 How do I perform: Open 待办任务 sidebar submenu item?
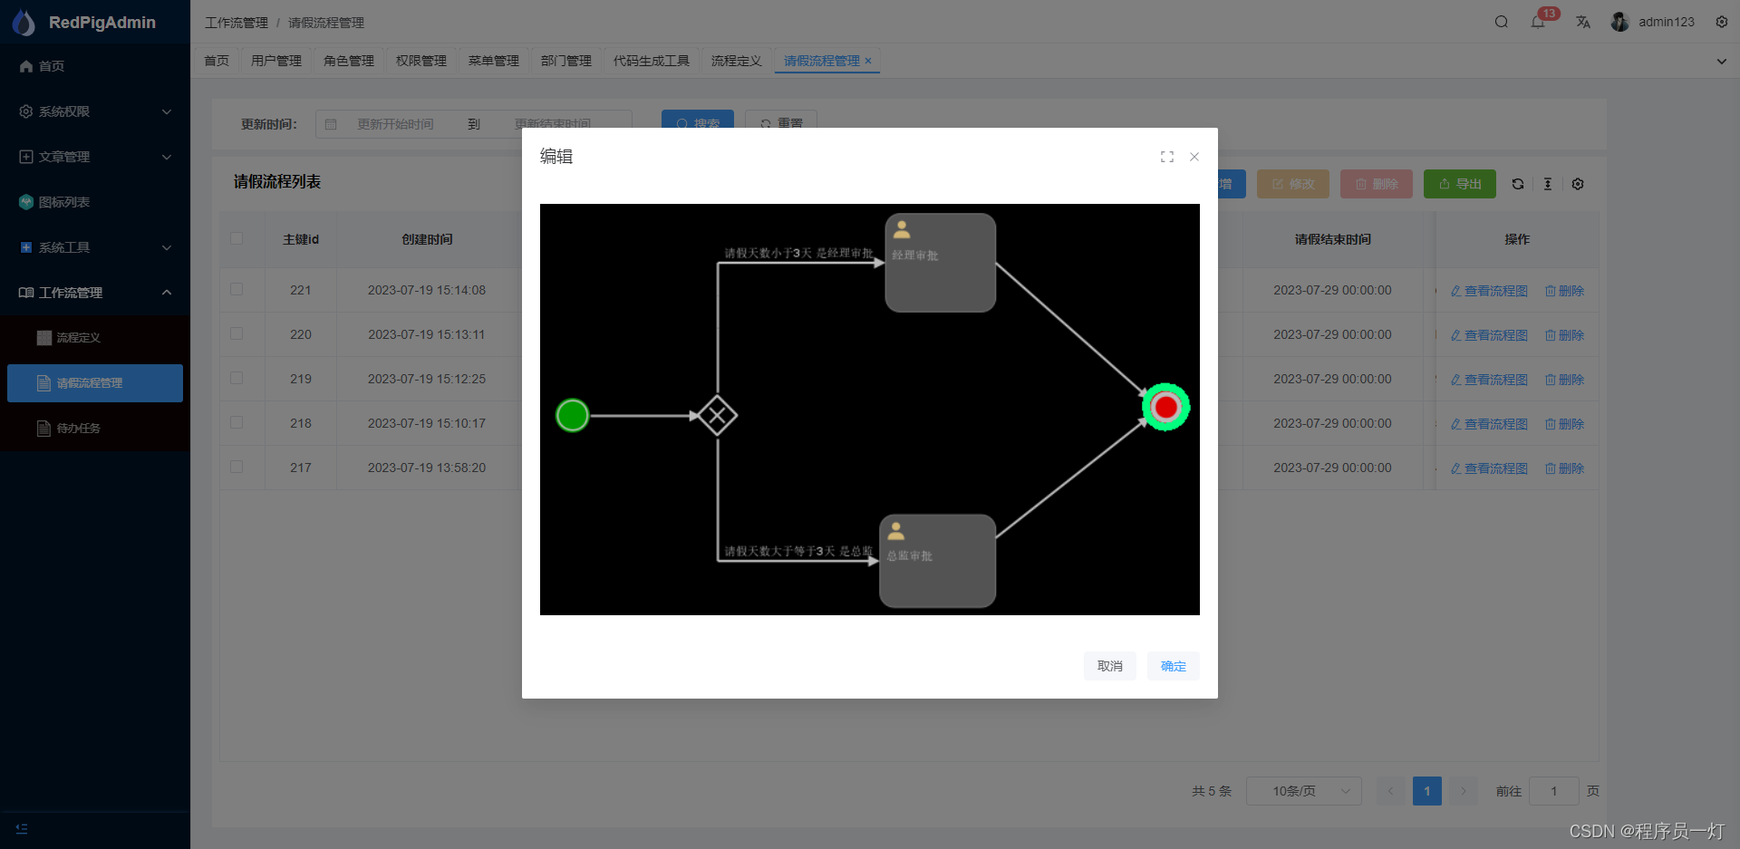[x=95, y=429]
